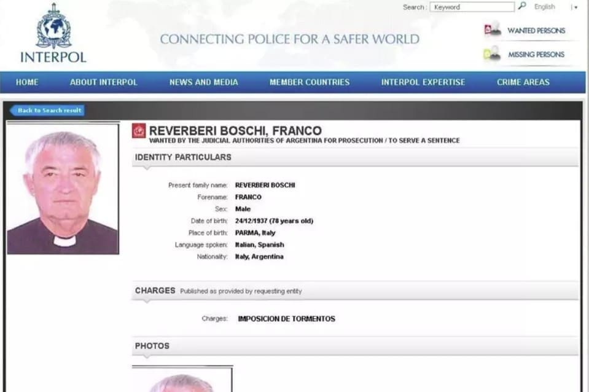Click Back to Search result button
Viewport: 589px width, 392px height.
[x=47, y=110]
